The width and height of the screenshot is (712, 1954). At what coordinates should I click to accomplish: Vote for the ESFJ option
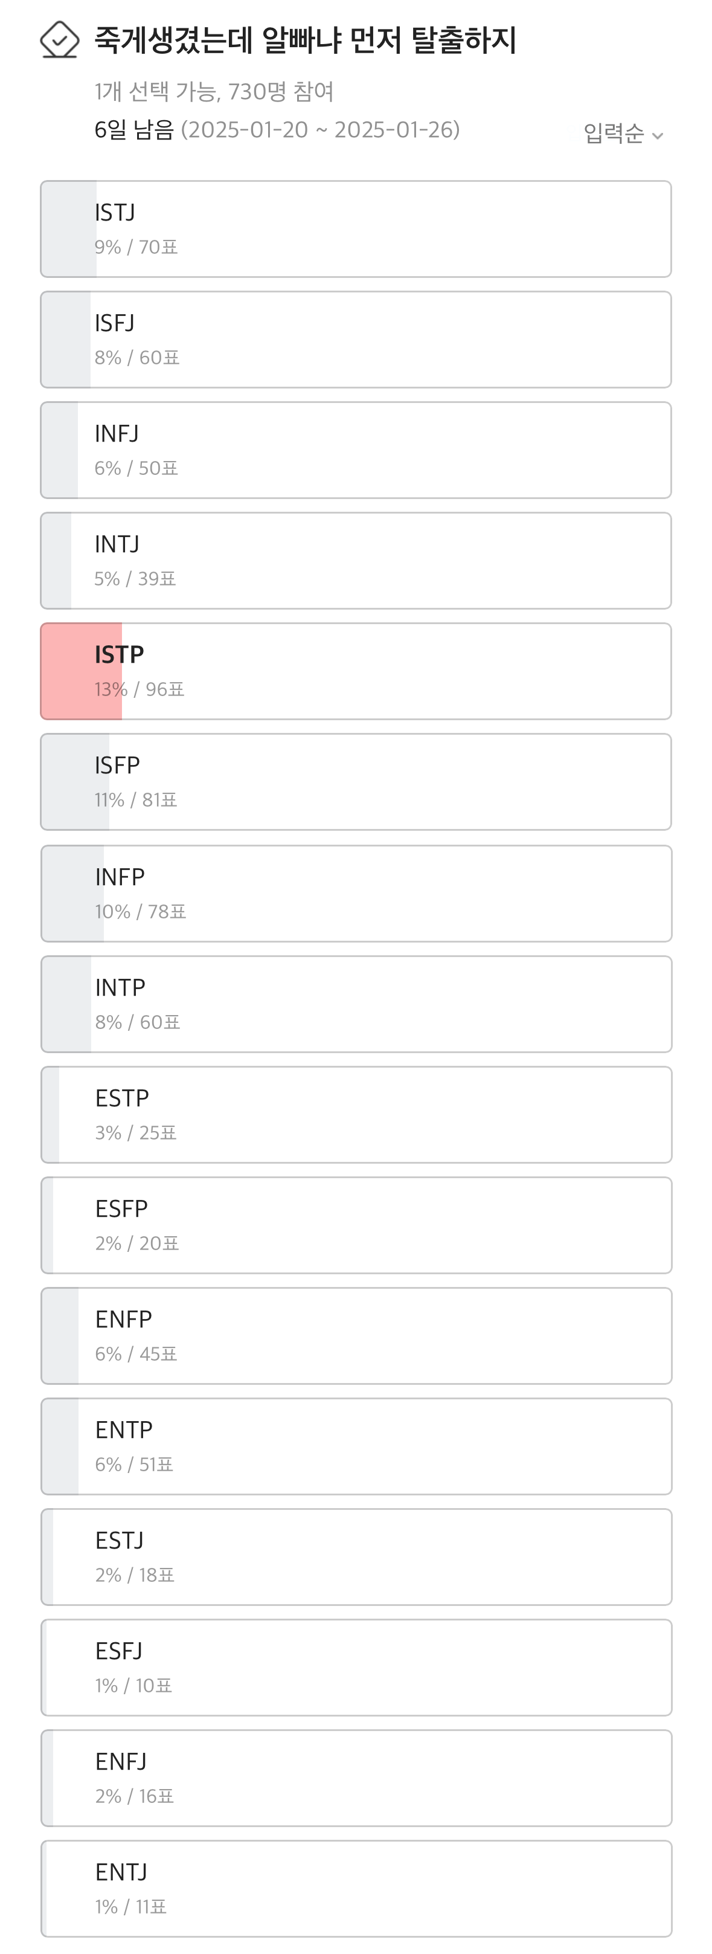(356, 1668)
